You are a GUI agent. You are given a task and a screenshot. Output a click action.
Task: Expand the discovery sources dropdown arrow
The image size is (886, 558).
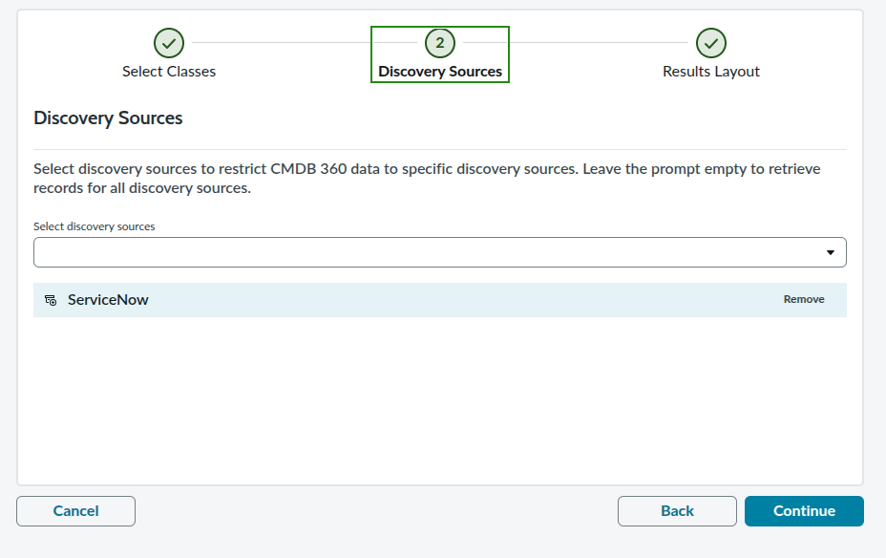pyautogui.click(x=830, y=252)
